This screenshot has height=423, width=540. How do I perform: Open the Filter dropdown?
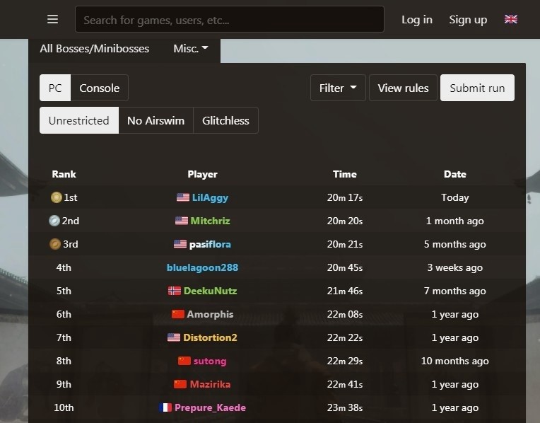point(338,88)
